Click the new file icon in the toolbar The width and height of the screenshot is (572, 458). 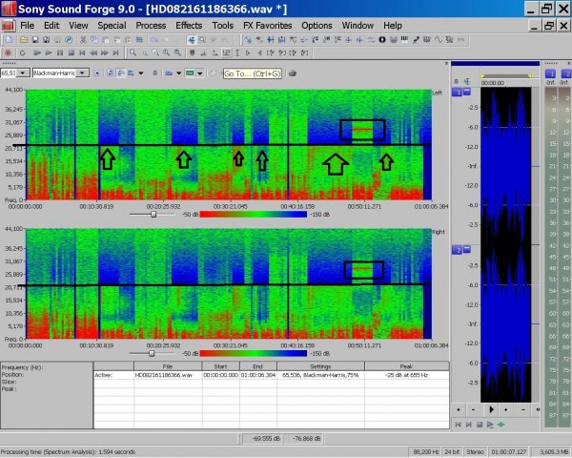[x=8, y=40]
